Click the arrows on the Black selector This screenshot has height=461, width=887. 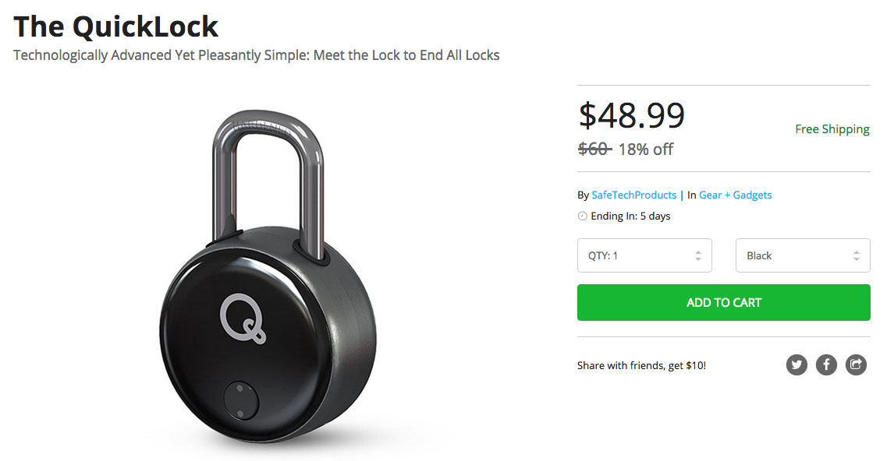857,255
